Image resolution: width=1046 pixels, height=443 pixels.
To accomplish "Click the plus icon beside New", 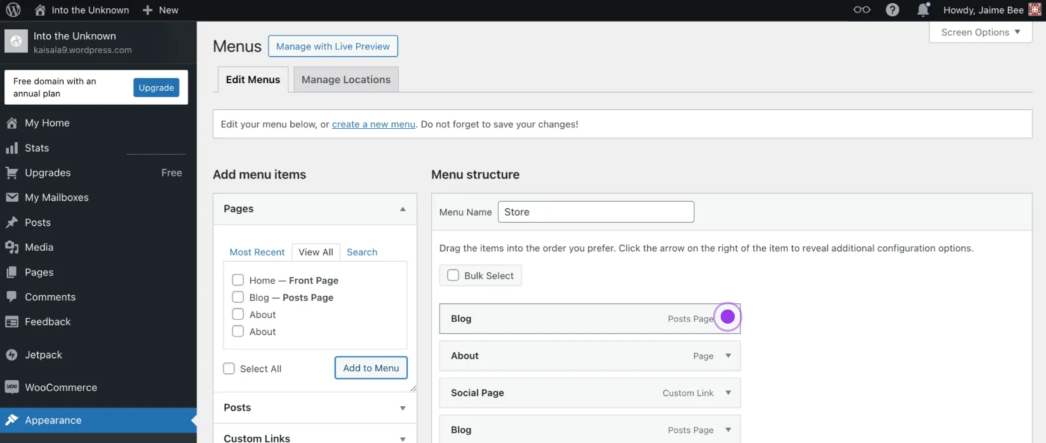I will click(147, 10).
